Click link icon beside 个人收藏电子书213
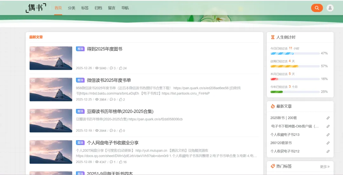 [328, 135]
